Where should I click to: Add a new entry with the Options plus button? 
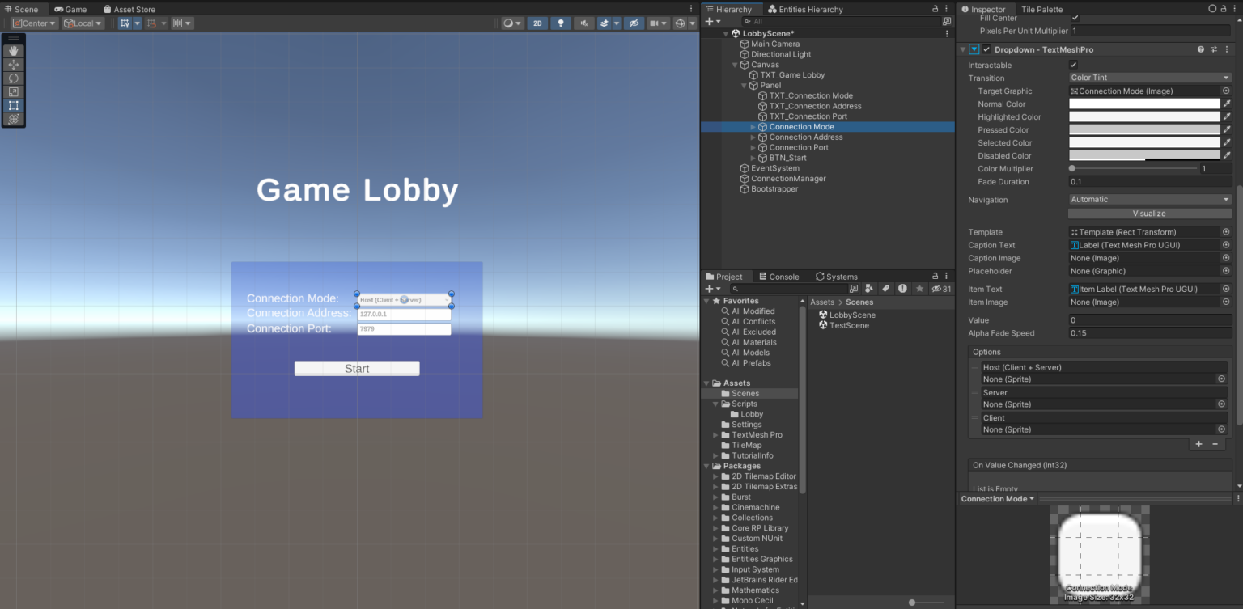tap(1198, 444)
